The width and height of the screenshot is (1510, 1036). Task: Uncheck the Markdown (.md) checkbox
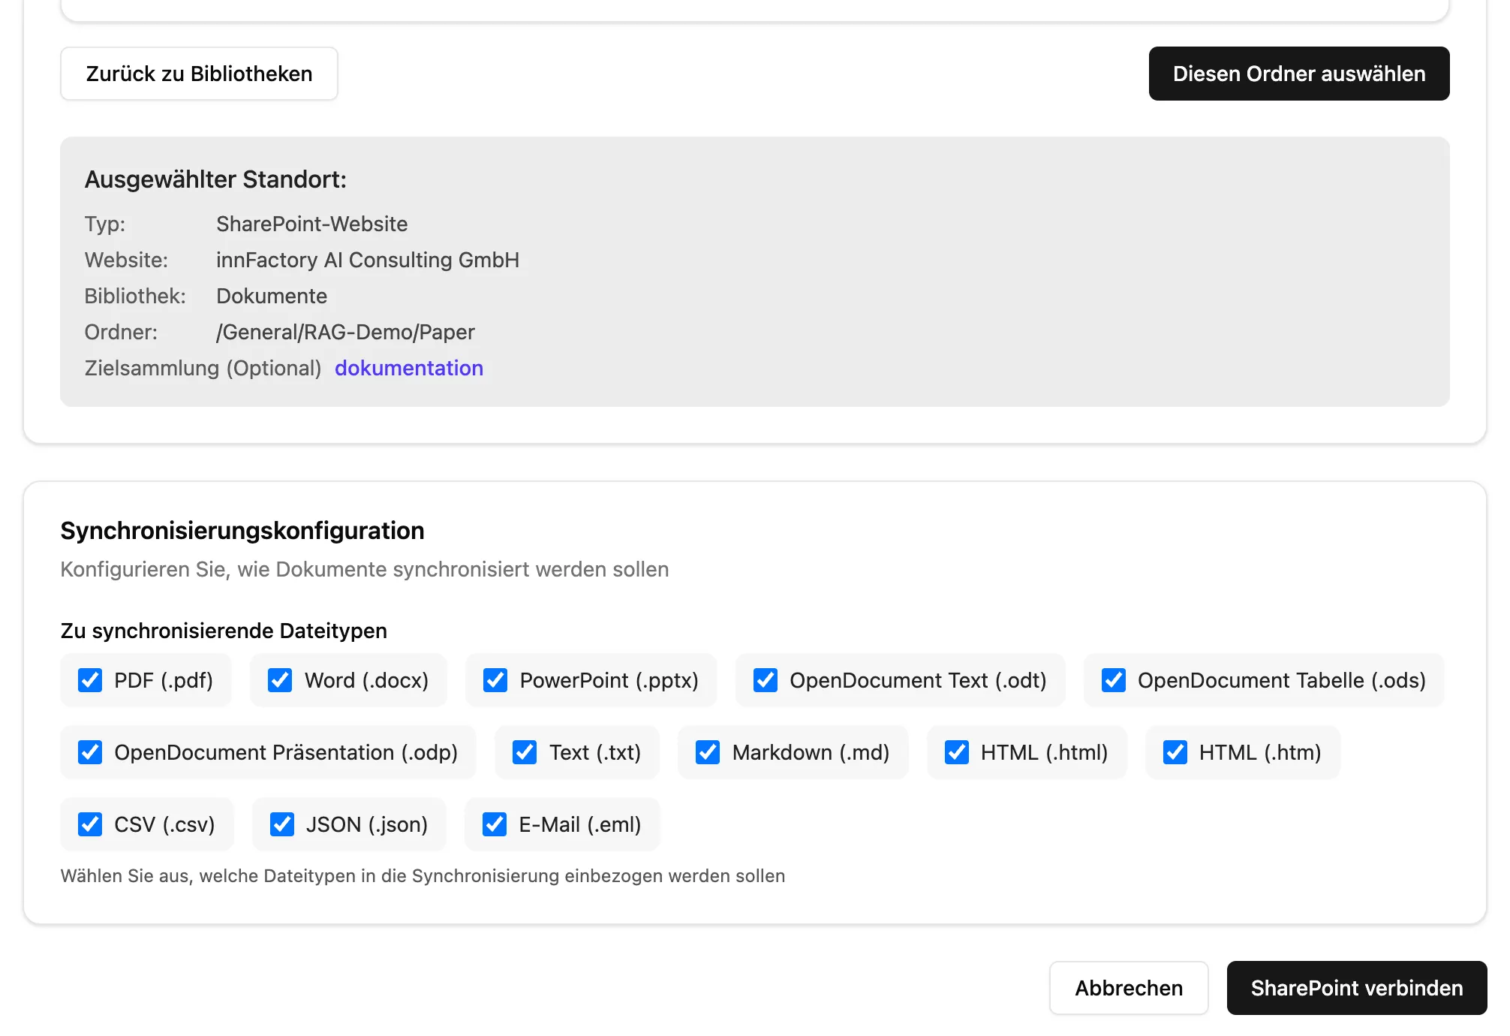point(708,752)
